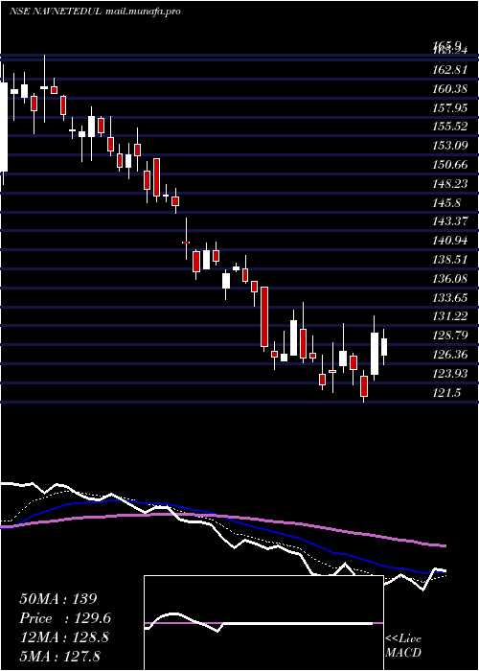Click the <<Live MACD label
Image resolution: width=479 pixels, height=671 pixels.
[x=403, y=645]
